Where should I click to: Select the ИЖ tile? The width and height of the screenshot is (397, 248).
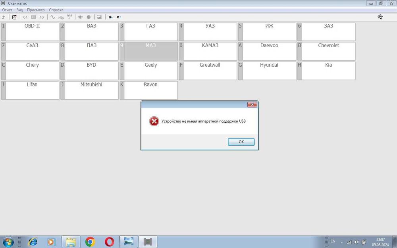267,32
